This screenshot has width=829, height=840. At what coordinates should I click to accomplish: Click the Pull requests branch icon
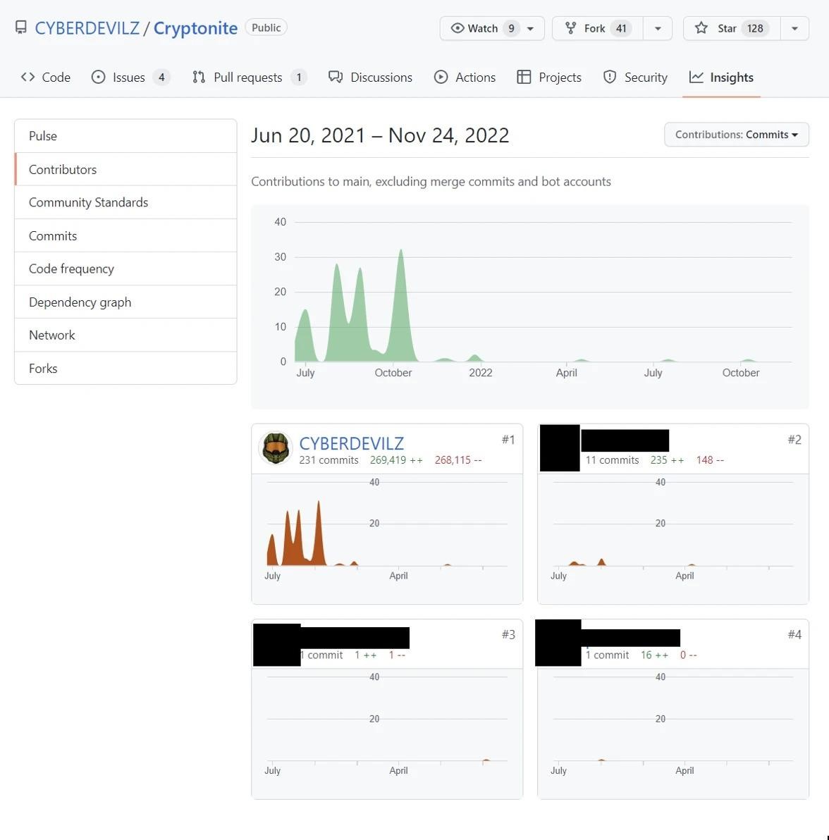(x=199, y=77)
